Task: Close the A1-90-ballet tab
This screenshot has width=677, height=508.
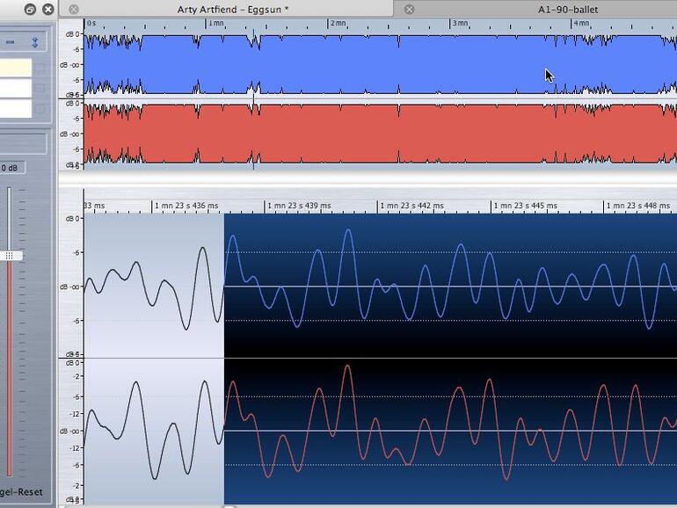Action: click(409, 9)
